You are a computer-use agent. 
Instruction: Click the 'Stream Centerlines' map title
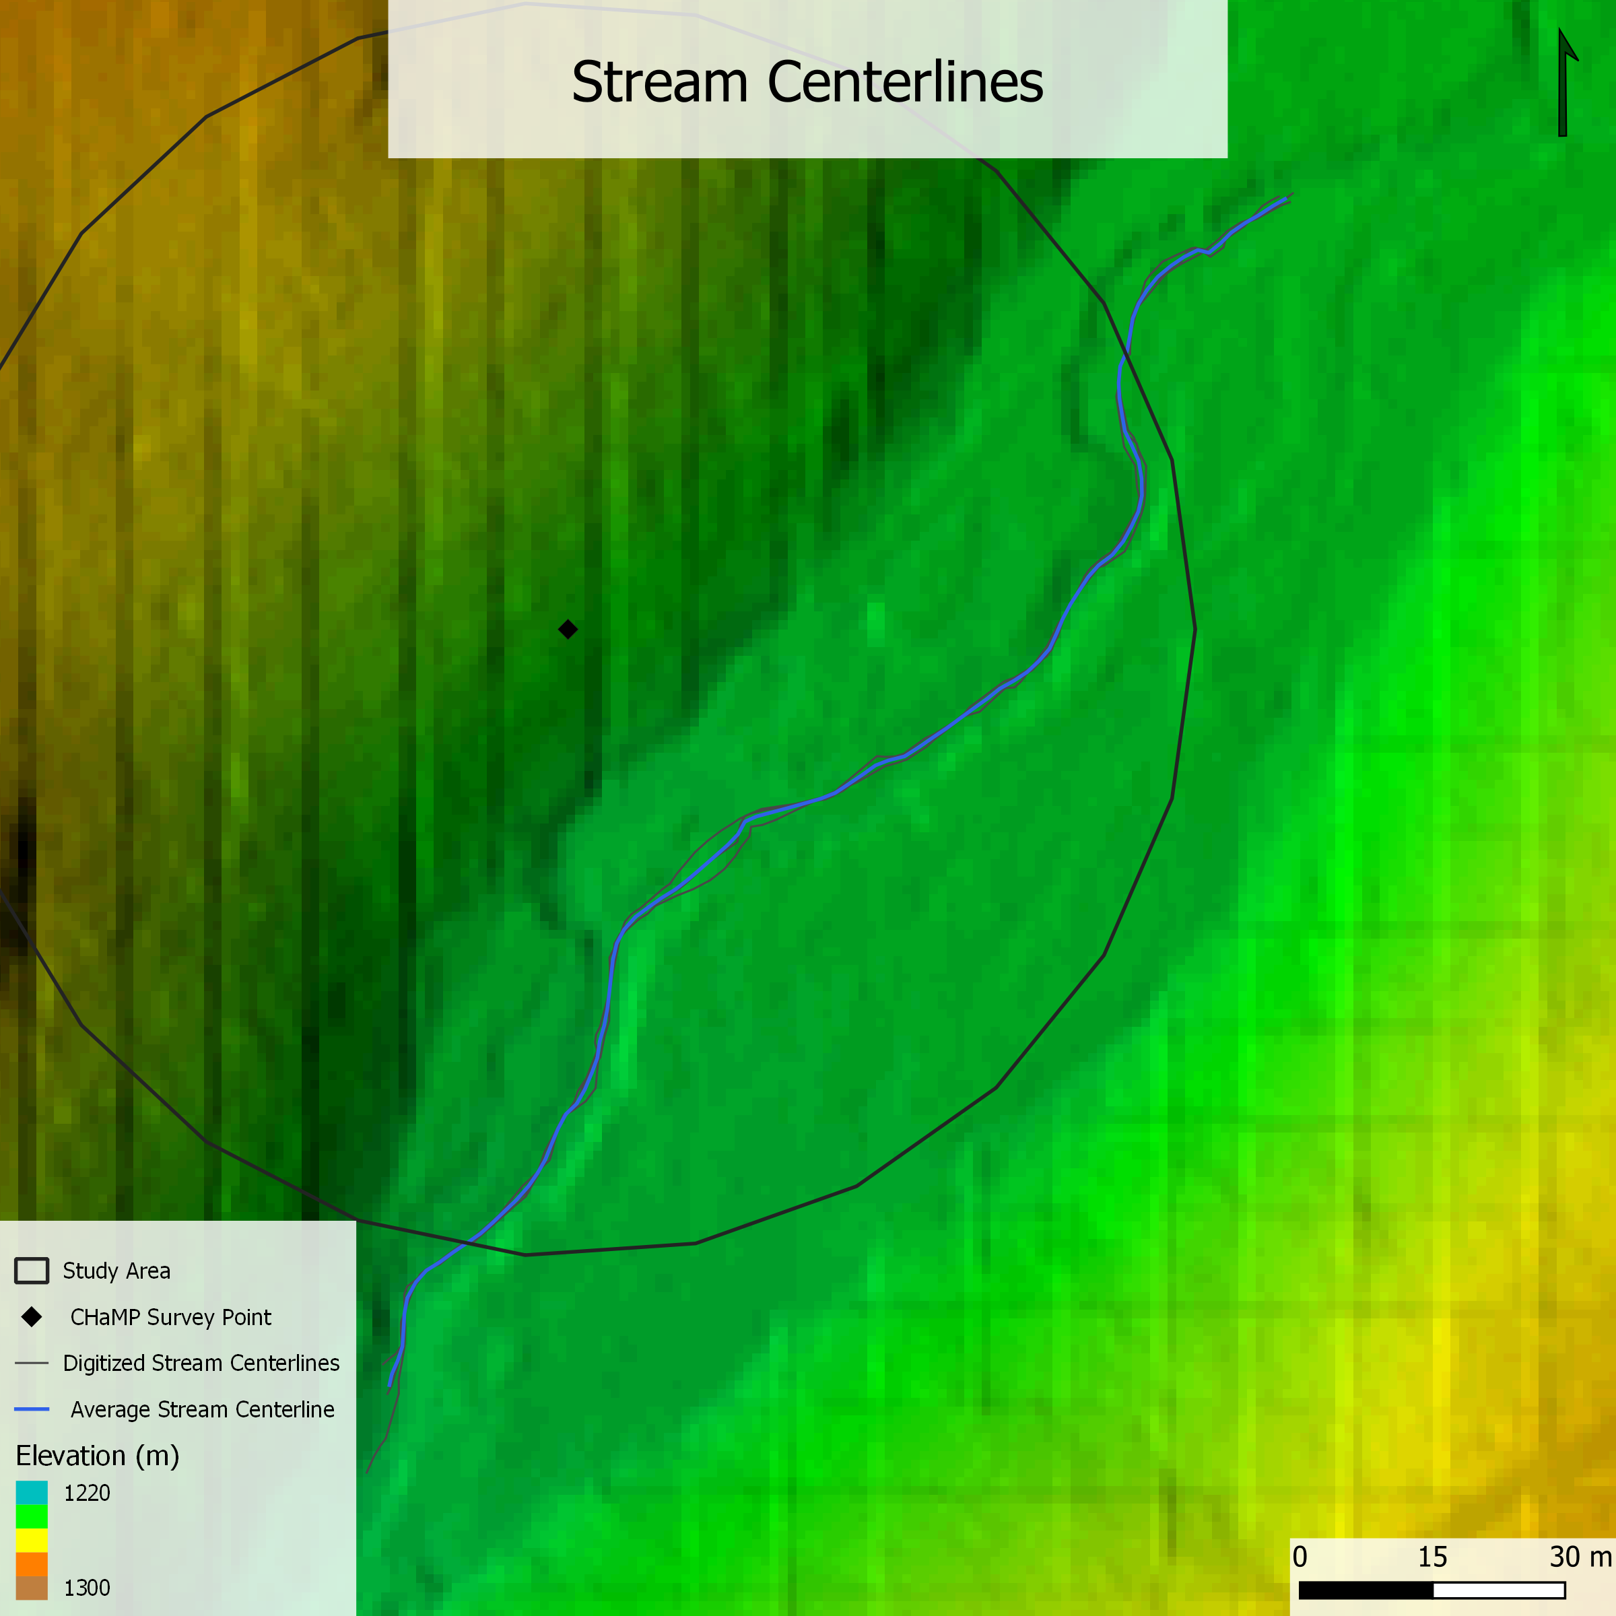[x=807, y=83]
